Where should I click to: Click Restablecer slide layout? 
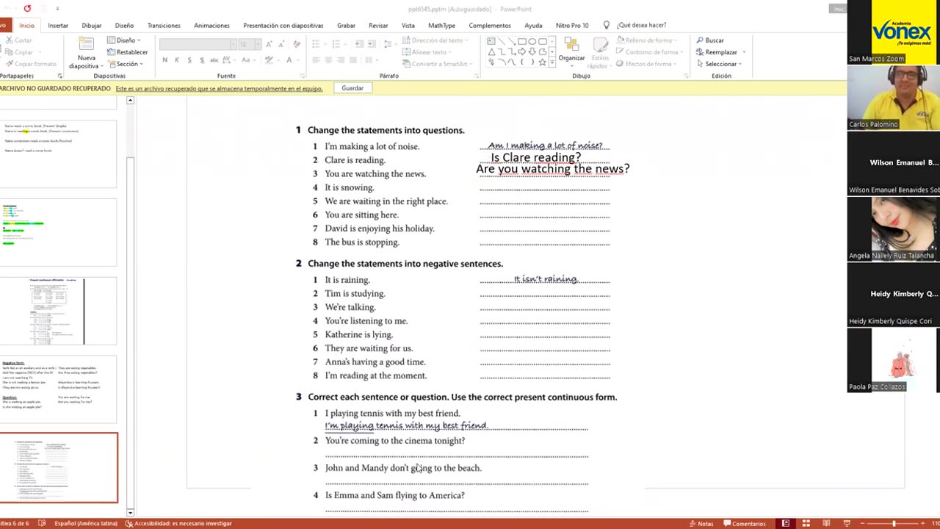(x=127, y=52)
